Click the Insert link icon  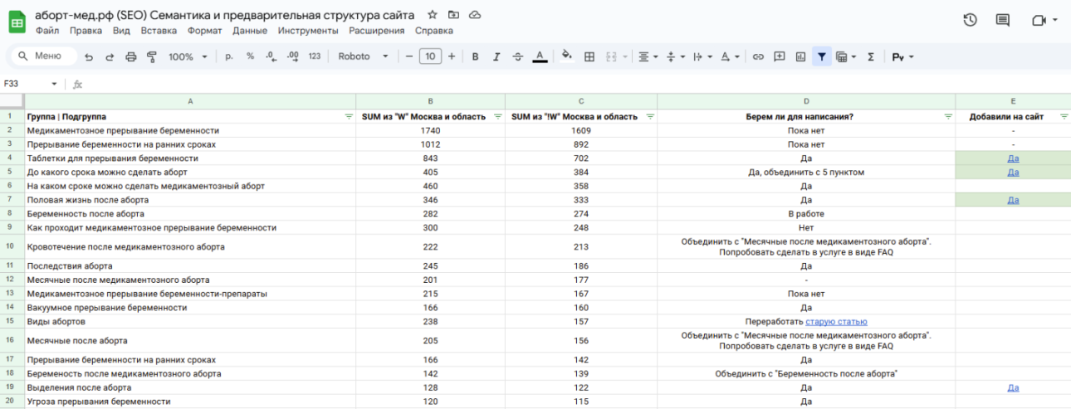(757, 56)
